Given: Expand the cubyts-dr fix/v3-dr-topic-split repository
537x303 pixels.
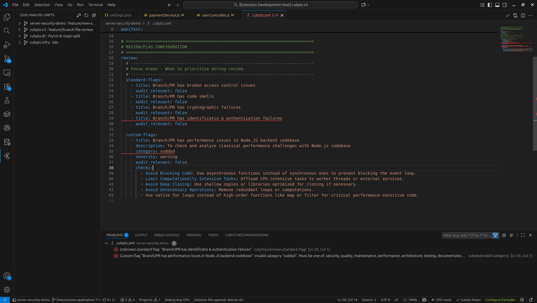Looking at the screenshot, I should pos(19,36).
